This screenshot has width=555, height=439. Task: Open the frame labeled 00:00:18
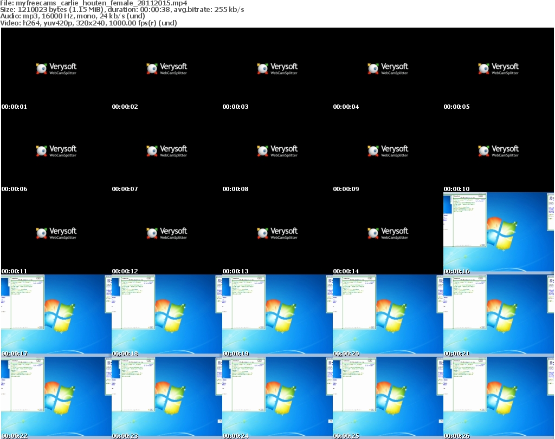[x=167, y=316]
